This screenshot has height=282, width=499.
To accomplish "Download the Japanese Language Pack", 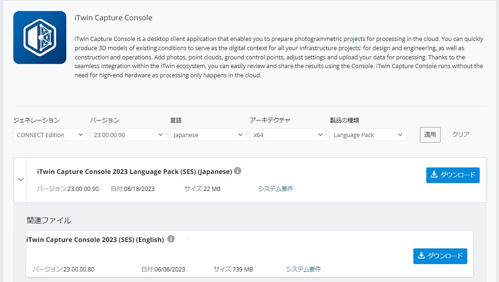I will coord(453,175).
